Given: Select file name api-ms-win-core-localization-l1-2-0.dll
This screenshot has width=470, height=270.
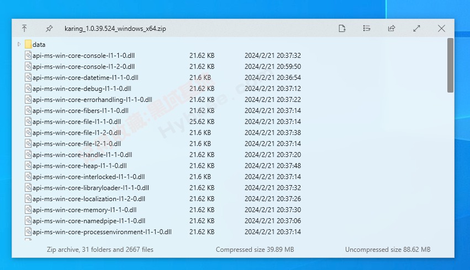Looking at the screenshot, I should [x=89, y=199].
